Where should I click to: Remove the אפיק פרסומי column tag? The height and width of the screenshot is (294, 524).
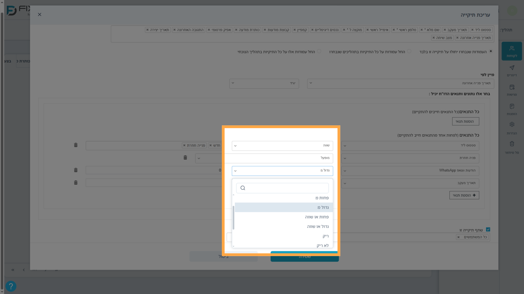click(x=209, y=30)
